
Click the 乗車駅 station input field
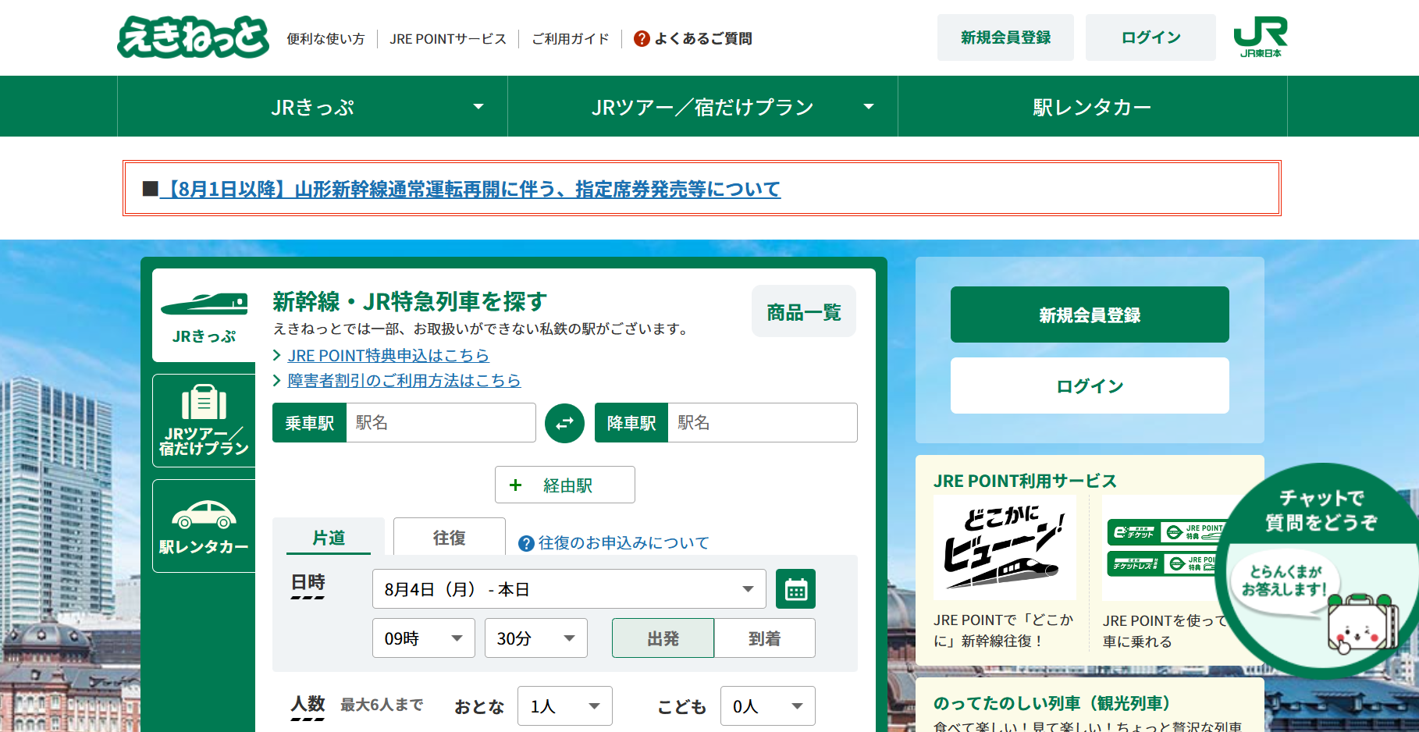tap(439, 423)
